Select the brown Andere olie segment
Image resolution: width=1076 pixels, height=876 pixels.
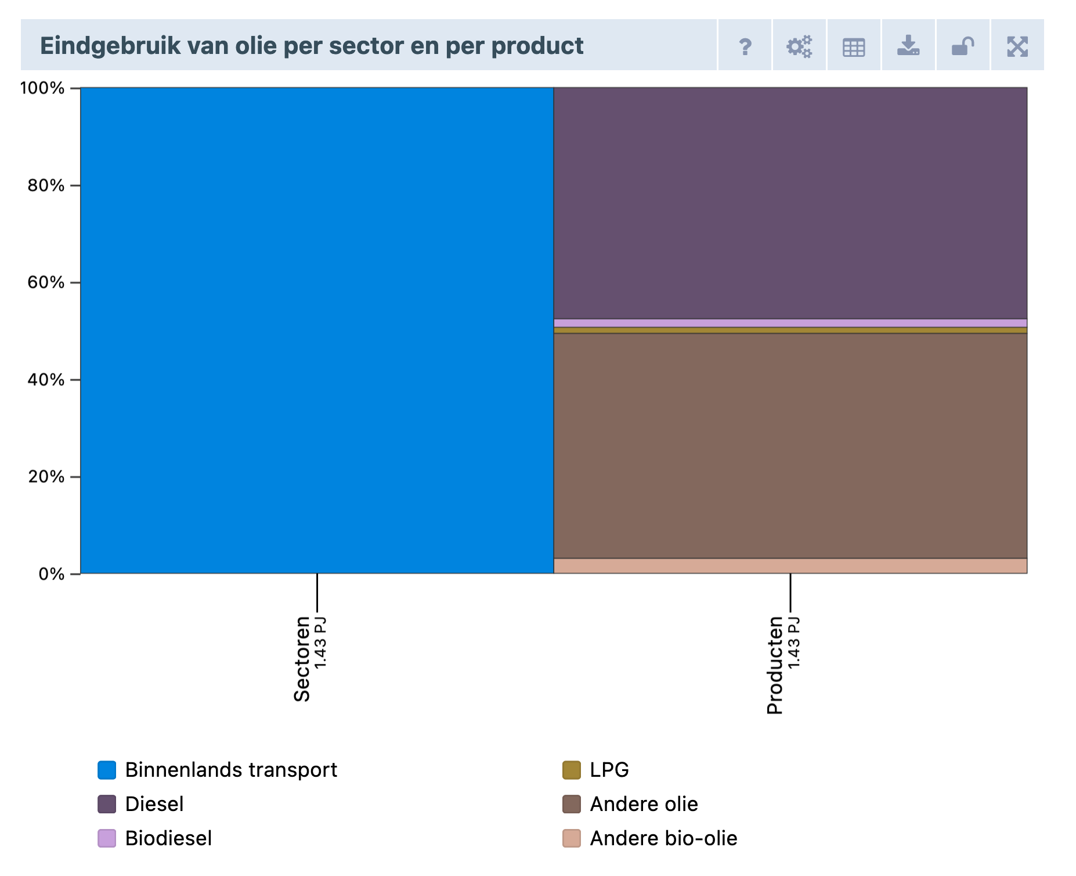[x=790, y=446]
